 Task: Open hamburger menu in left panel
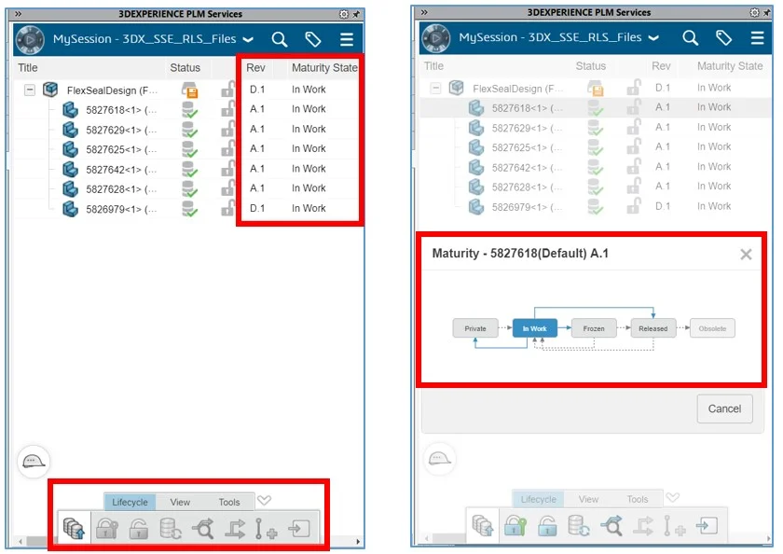click(347, 39)
